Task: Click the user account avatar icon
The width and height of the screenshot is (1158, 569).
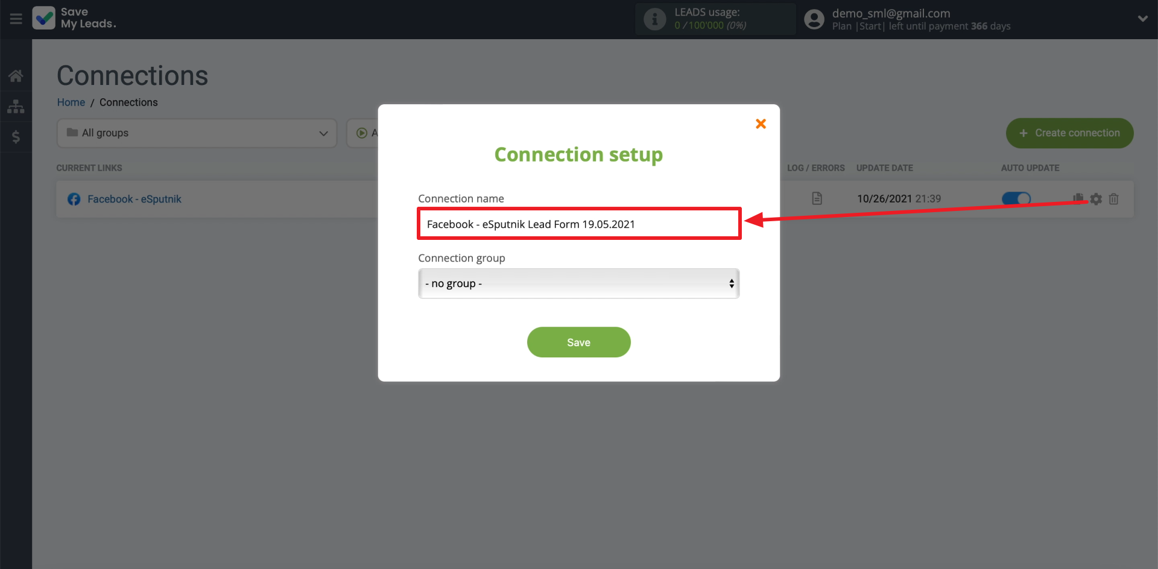Action: point(814,19)
